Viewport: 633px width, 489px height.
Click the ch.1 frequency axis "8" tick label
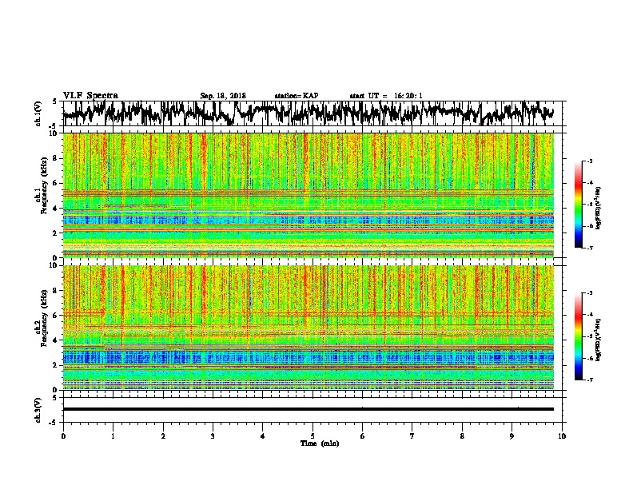55,158
